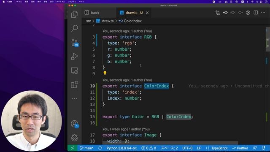This screenshot has width=270, height=152.
Task: Click the lightbulb code action on line 9
Action: click(x=105, y=73)
